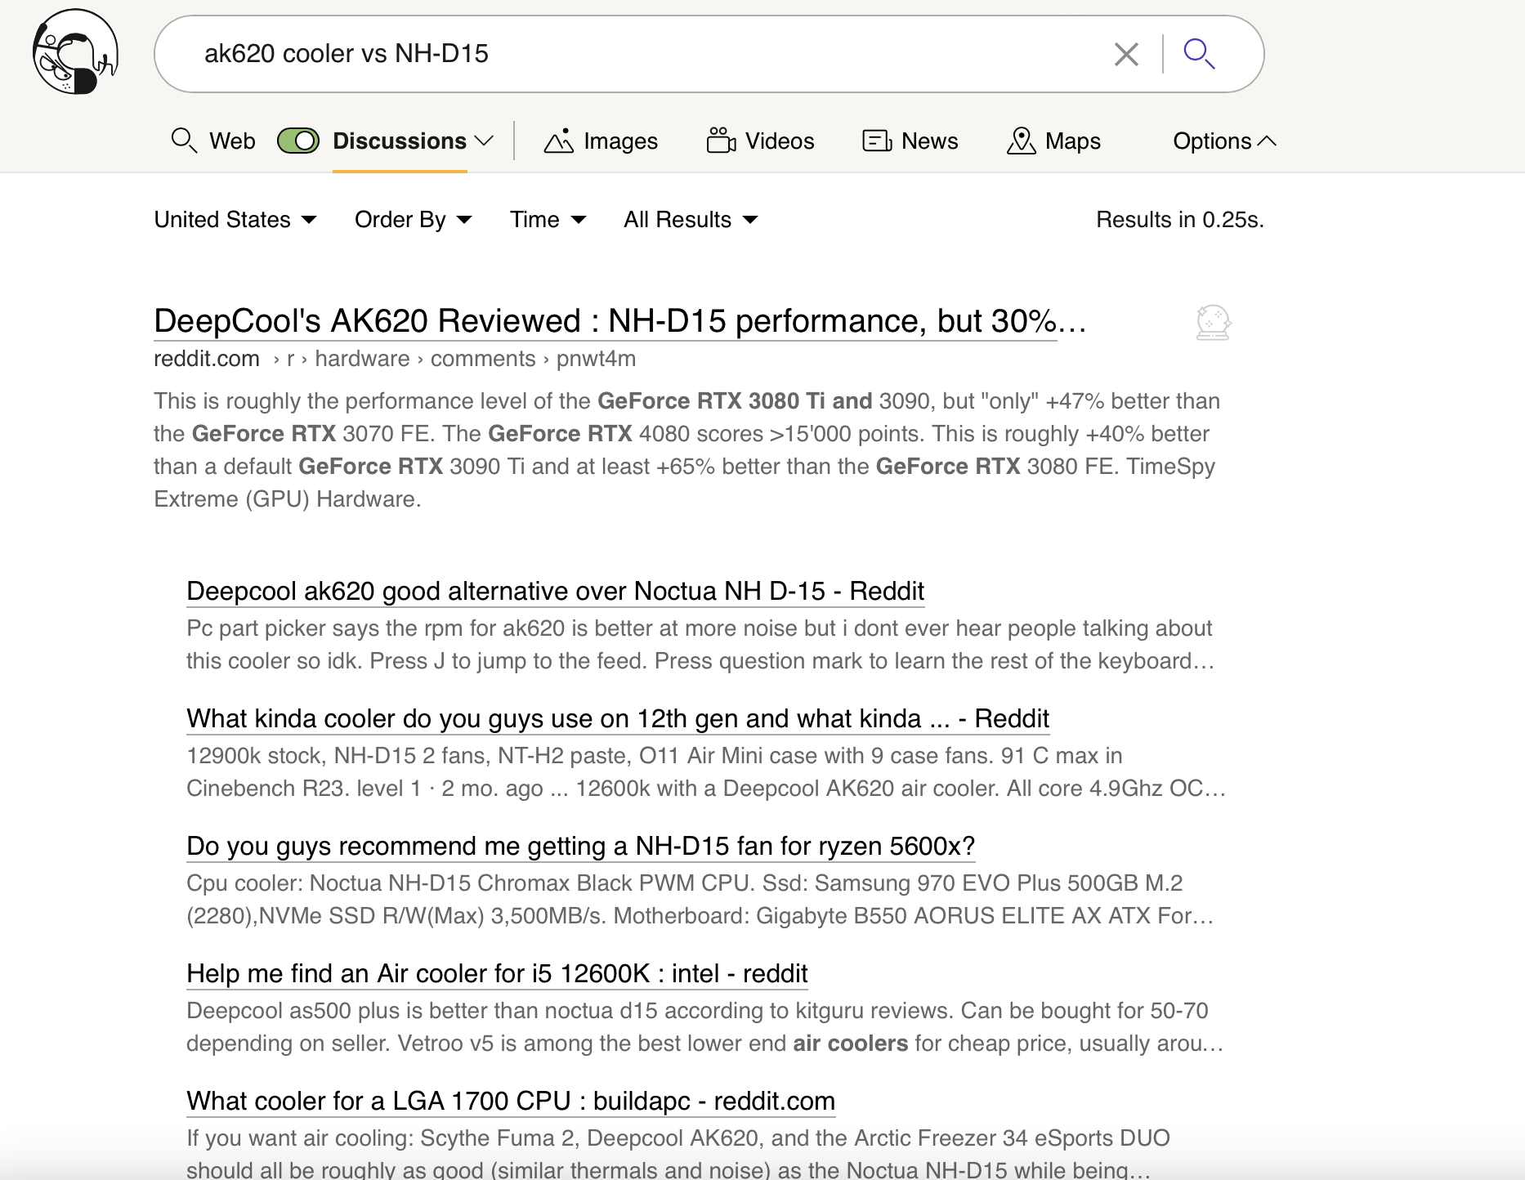Open the Order By dropdown
The image size is (1525, 1180).
[x=413, y=220]
